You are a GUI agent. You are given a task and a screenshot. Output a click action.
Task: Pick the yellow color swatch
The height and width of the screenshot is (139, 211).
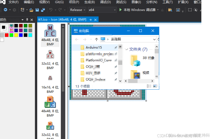tap(16, 35)
